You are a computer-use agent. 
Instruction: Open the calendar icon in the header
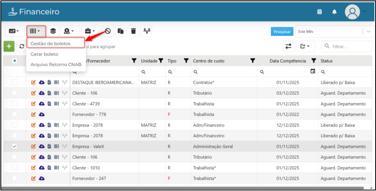320,12
